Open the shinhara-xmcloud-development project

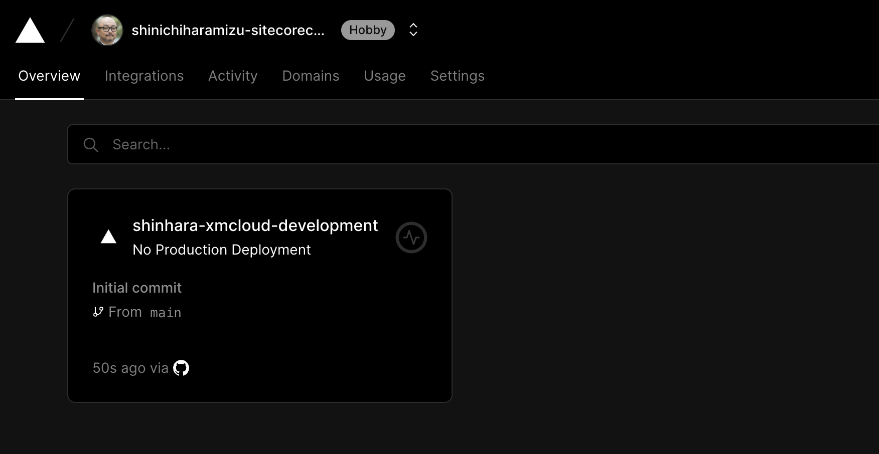(x=255, y=225)
